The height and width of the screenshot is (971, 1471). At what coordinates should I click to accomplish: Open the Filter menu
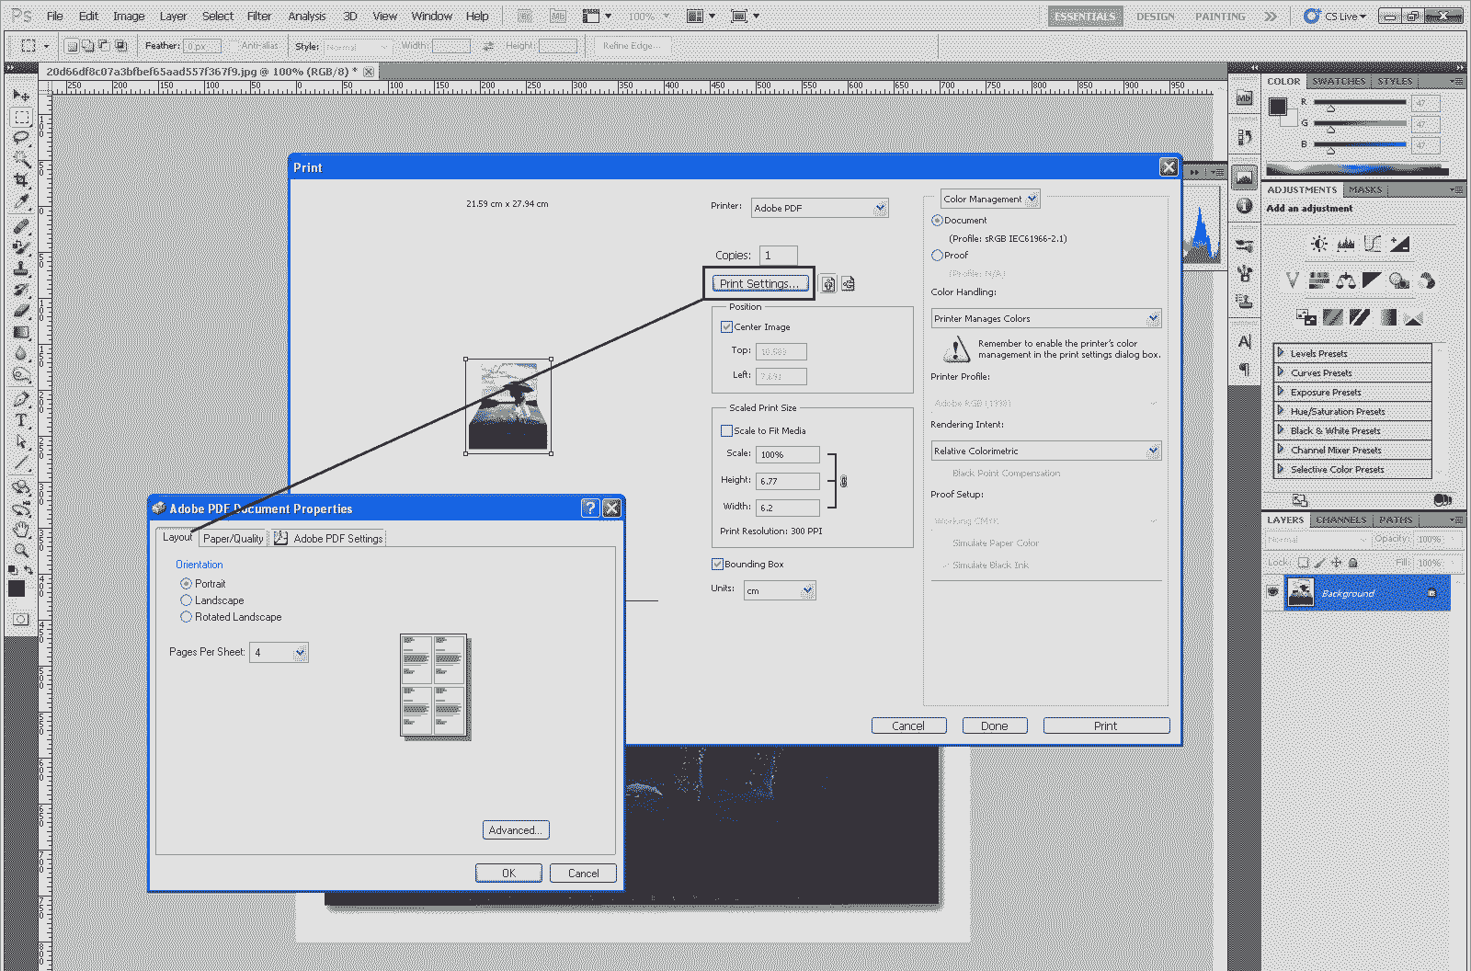258,16
